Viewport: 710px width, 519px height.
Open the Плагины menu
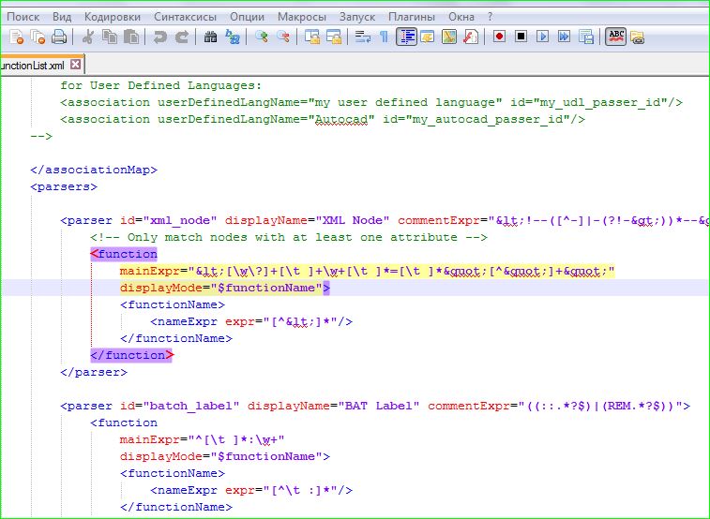(x=412, y=17)
